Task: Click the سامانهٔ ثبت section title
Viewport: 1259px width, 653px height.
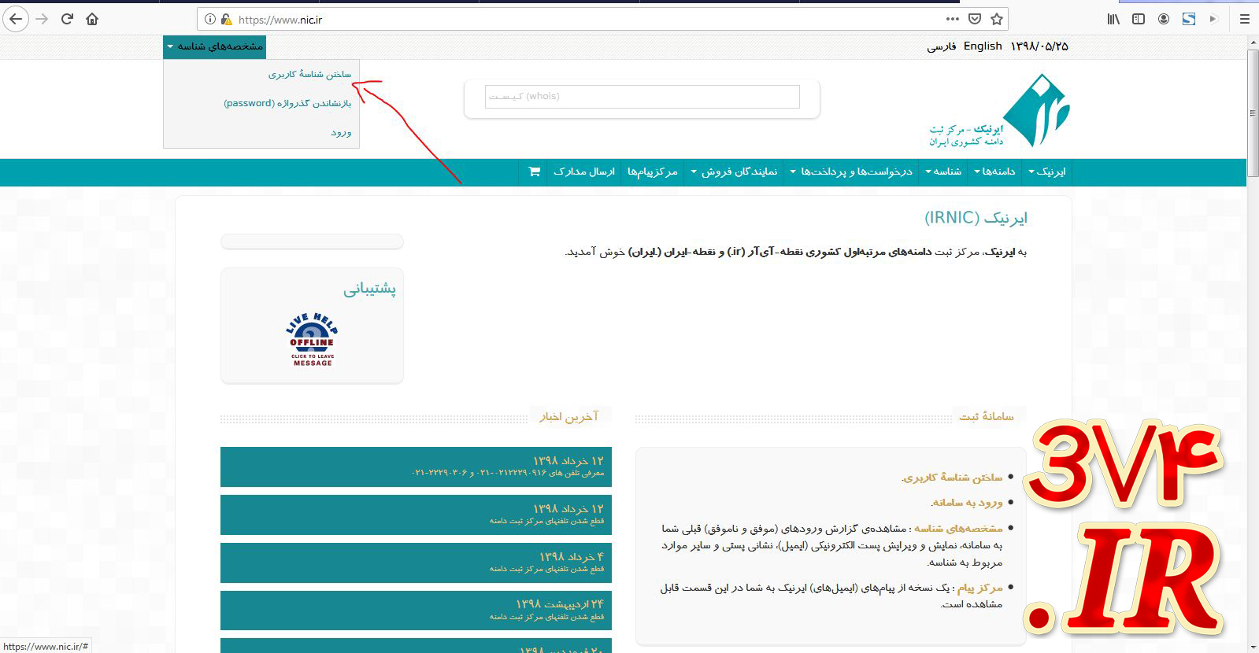Action: point(986,416)
